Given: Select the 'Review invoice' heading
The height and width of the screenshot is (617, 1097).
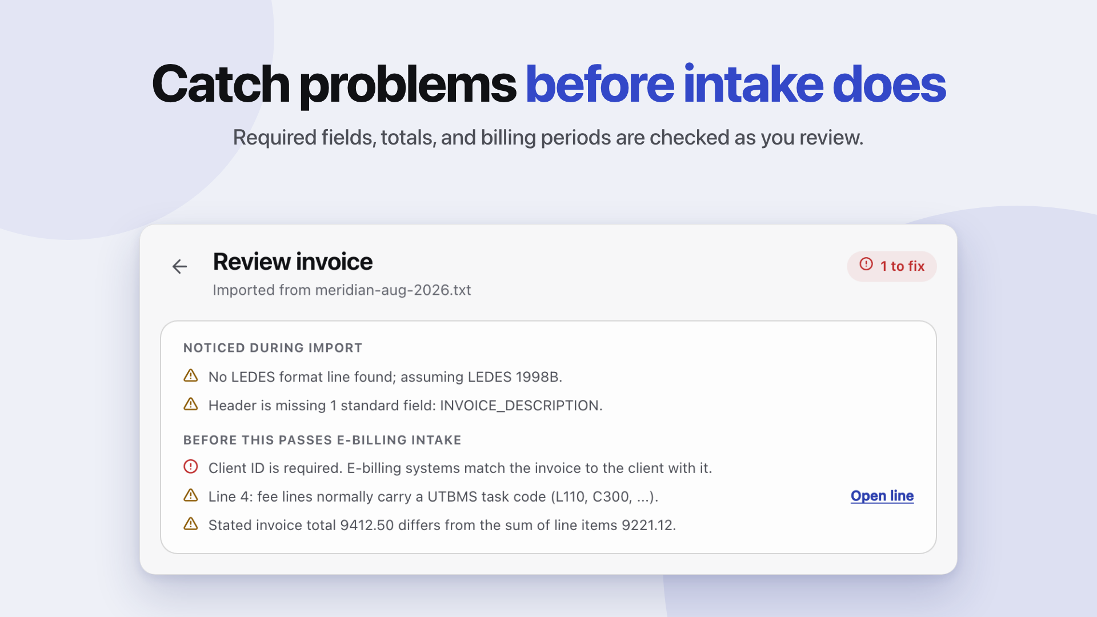Looking at the screenshot, I should [293, 262].
